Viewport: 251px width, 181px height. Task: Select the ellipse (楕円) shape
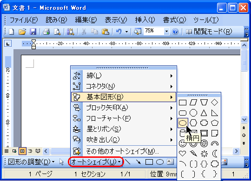coord(183,123)
